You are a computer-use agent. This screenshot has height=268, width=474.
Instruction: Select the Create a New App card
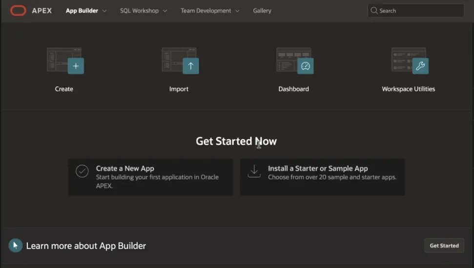coord(150,177)
